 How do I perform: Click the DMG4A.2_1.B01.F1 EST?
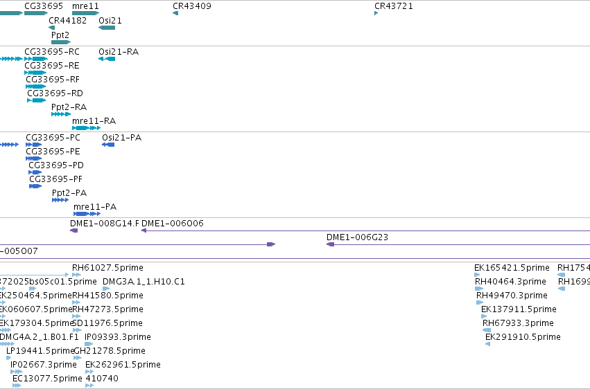point(7,344)
